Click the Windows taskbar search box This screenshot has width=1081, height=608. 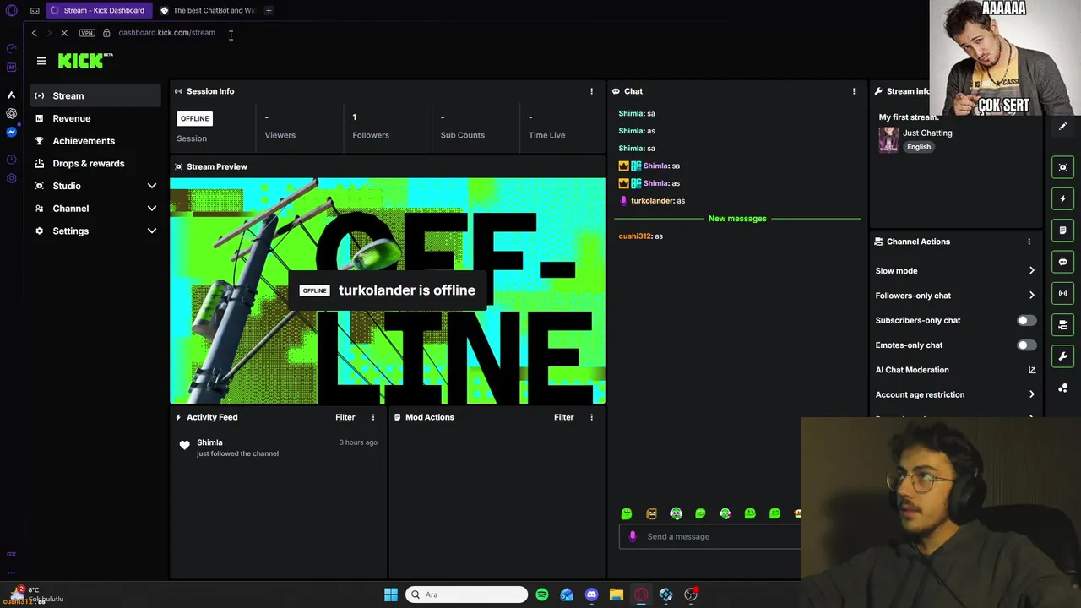[467, 594]
